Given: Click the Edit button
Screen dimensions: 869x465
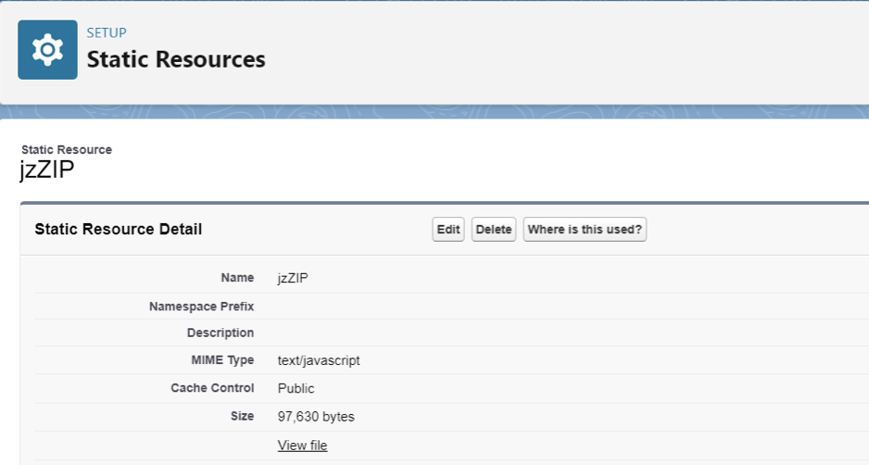Looking at the screenshot, I should (448, 230).
